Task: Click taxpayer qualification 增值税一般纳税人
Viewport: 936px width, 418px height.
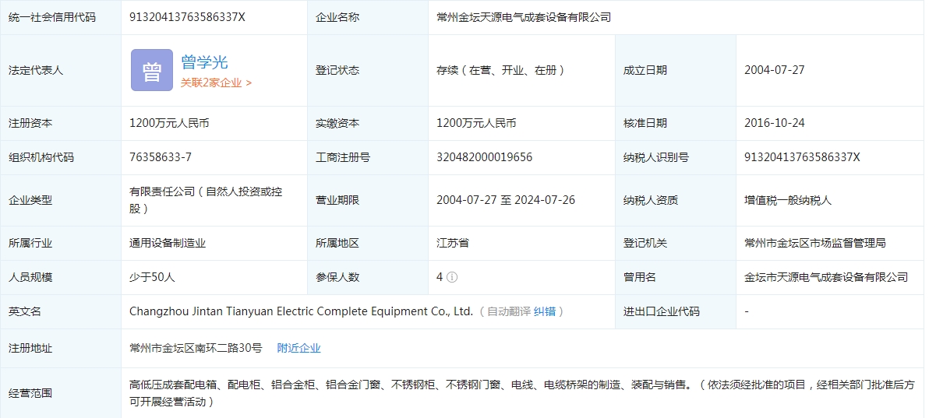Action: 788,200
